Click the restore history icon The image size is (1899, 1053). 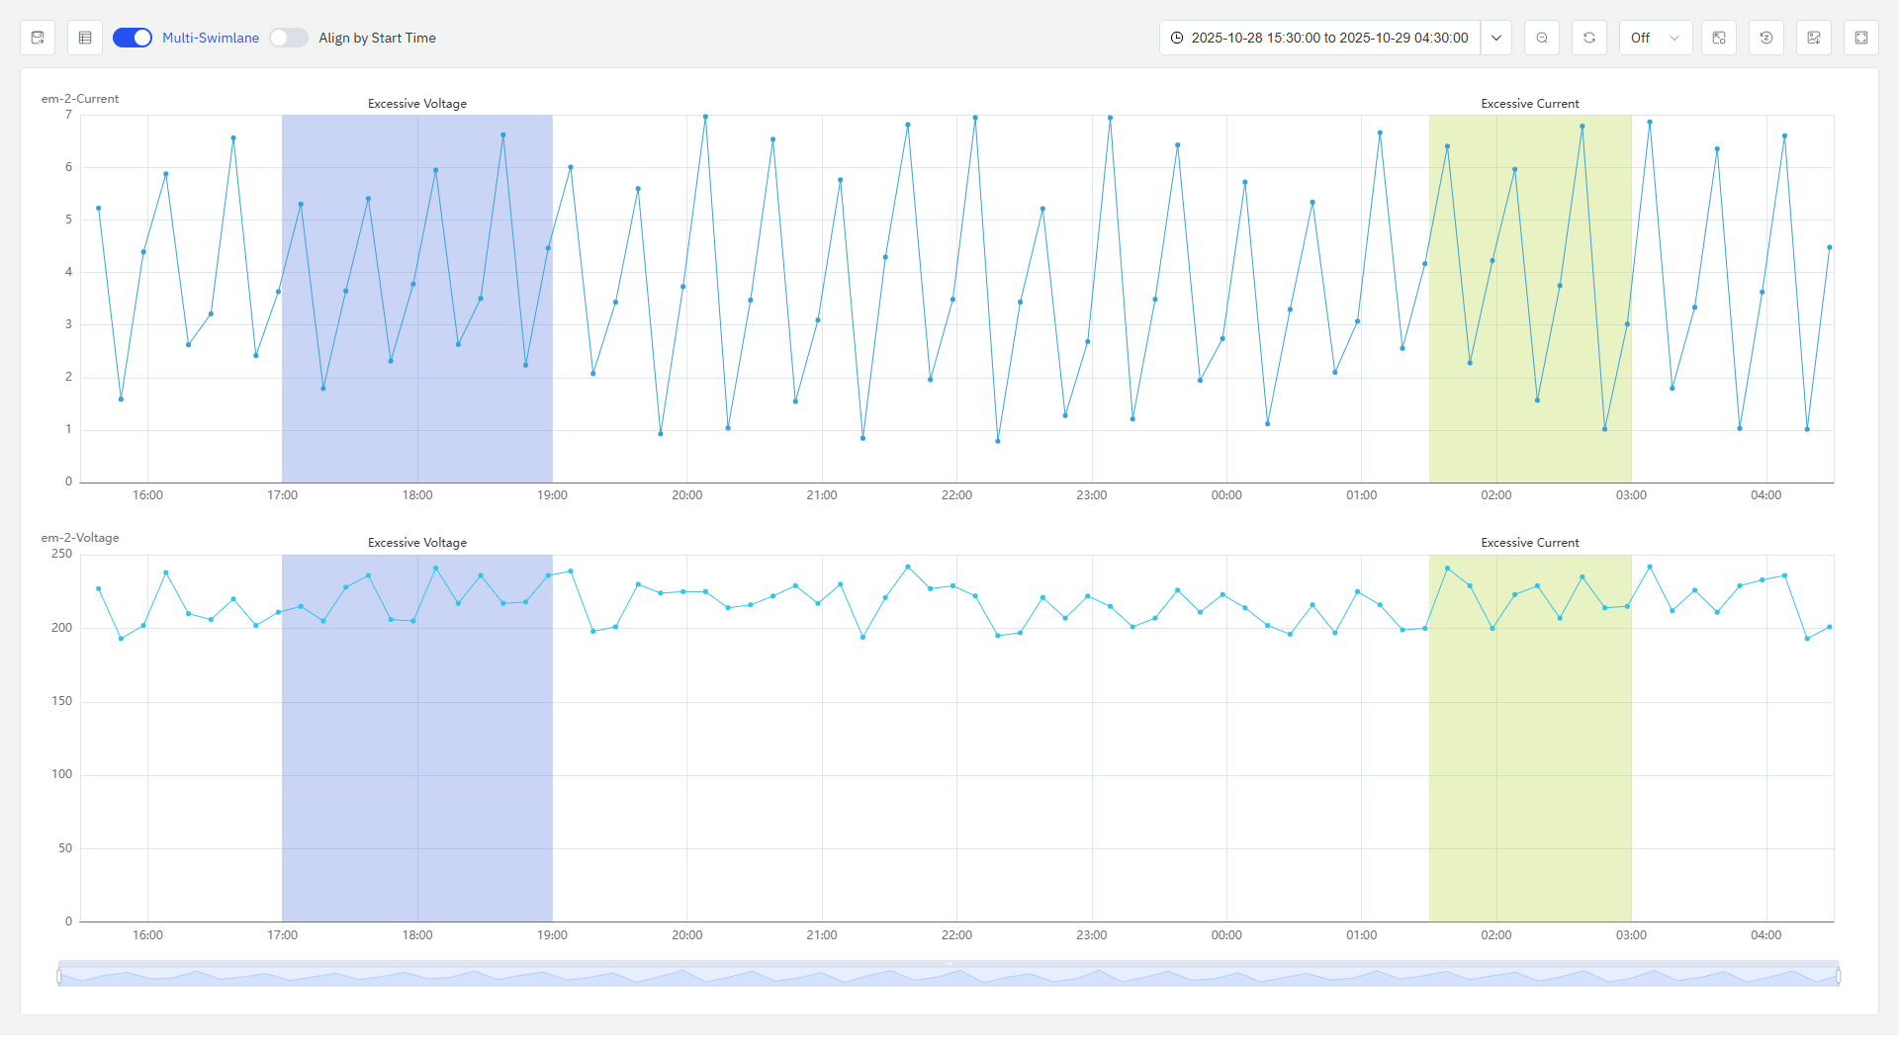coord(1766,38)
